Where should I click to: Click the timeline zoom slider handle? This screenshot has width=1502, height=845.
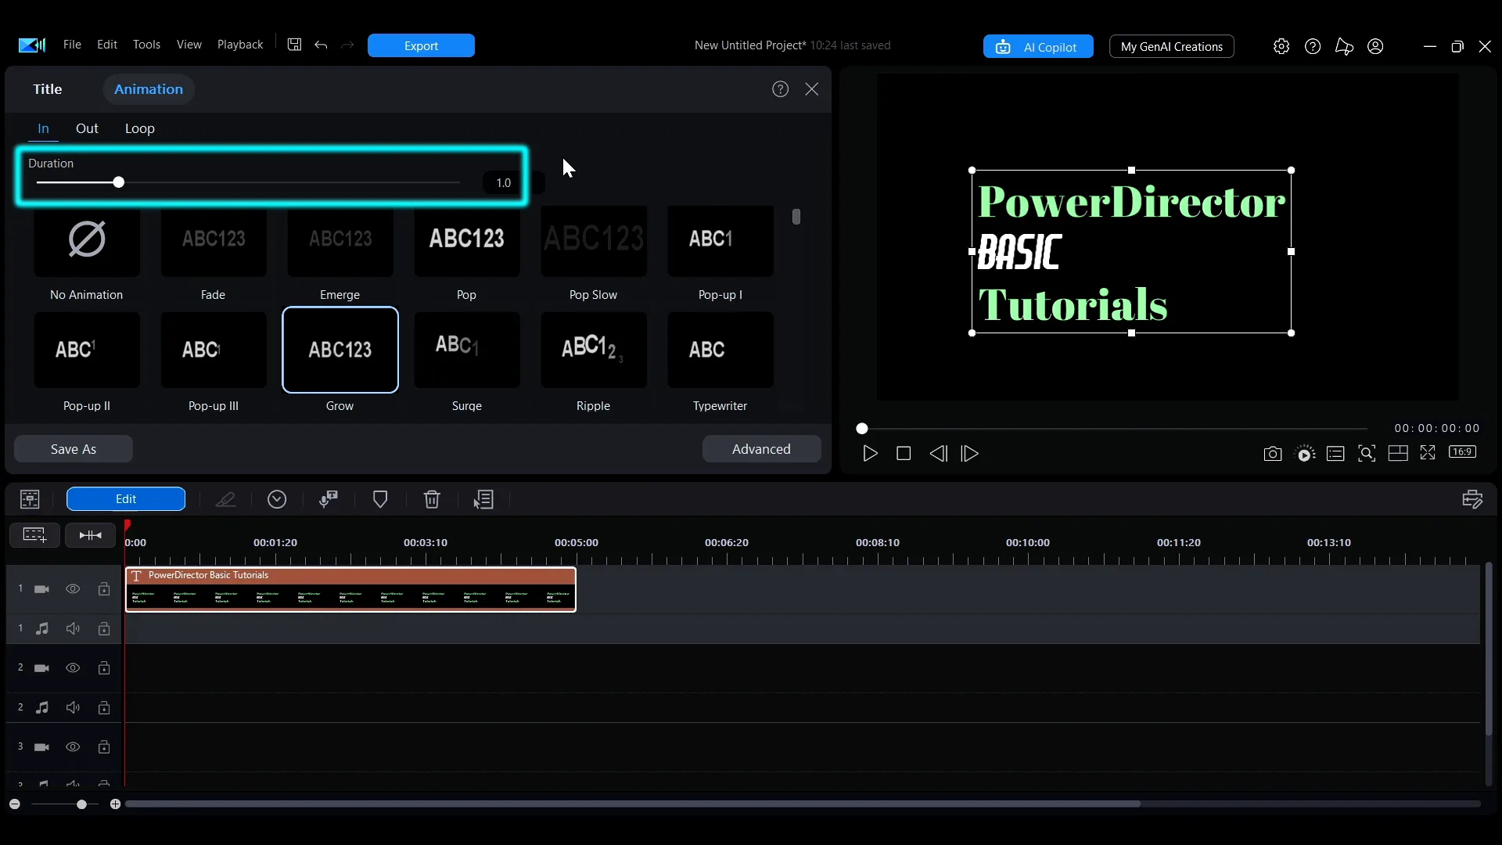click(x=81, y=804)
